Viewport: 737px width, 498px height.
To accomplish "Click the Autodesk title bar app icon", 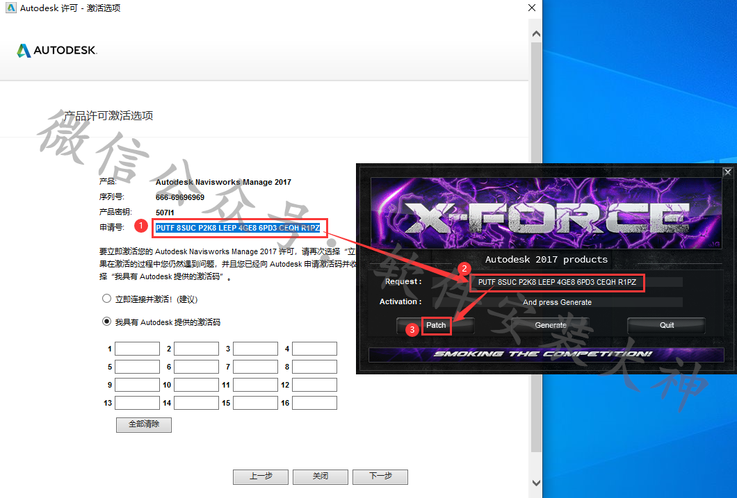I will 10,8.
